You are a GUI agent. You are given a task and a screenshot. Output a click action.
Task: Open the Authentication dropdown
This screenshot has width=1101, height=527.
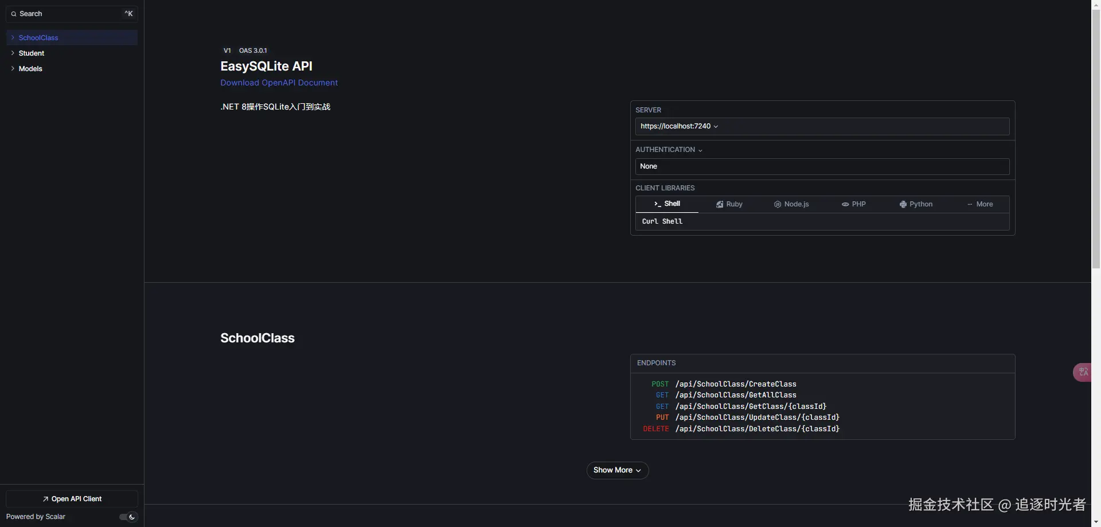(669, 150)
